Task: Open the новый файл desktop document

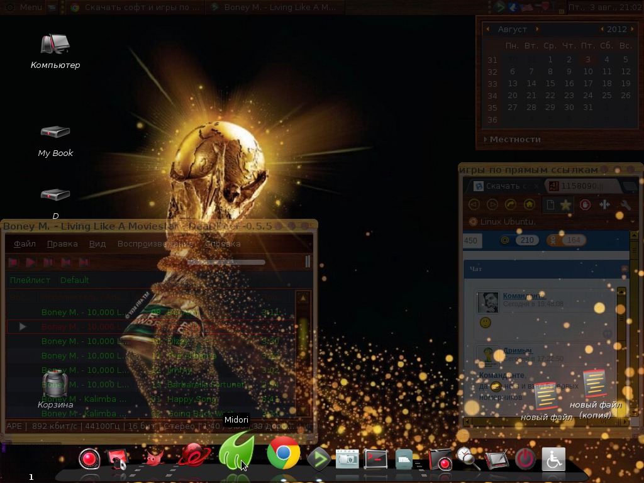Action: pyautogui.click(x=547, y=402)
